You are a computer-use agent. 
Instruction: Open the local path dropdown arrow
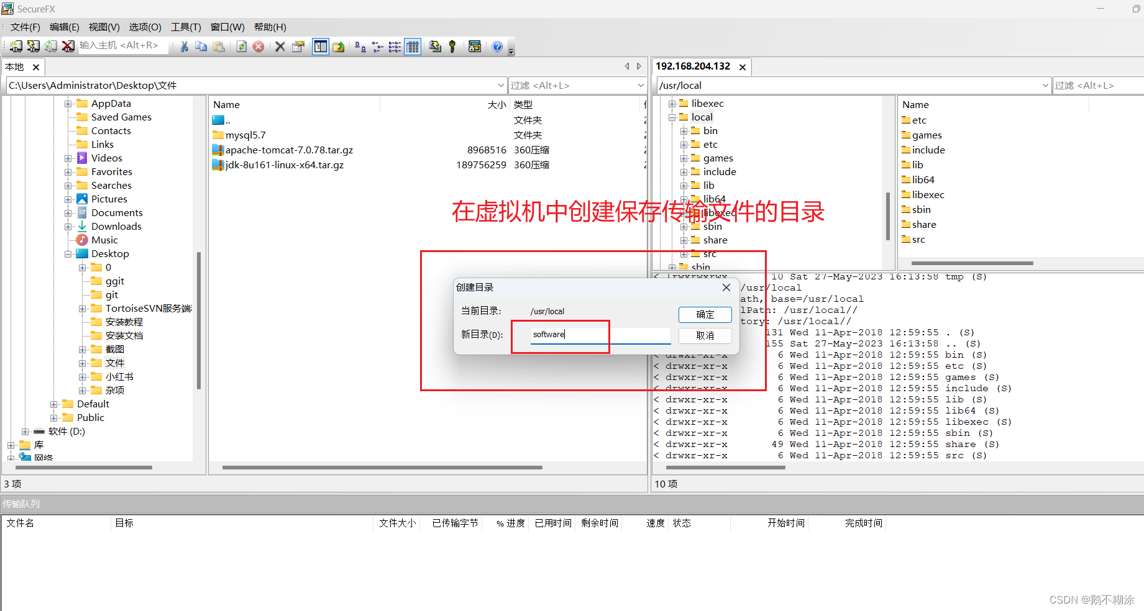coord(501,85)
